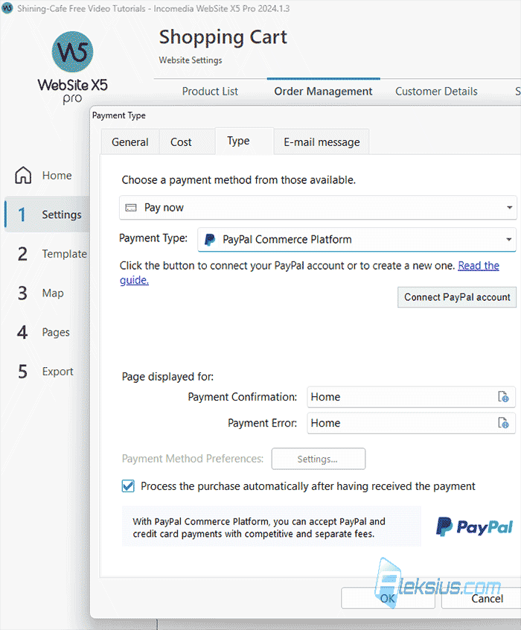Image resolution: width=521 pixels, height=630 pixels.
Task: Click the PayPal icon in Payment Type combo
Action: (x=210, y=240)
